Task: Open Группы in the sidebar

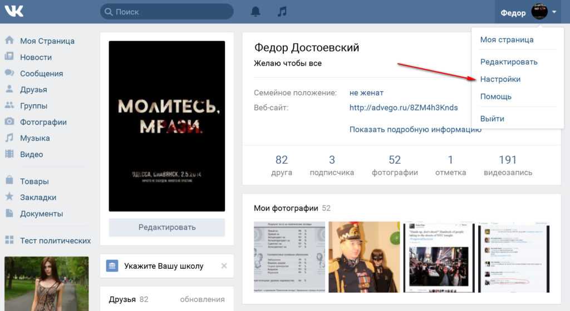Action: click(x=33, y=106)
